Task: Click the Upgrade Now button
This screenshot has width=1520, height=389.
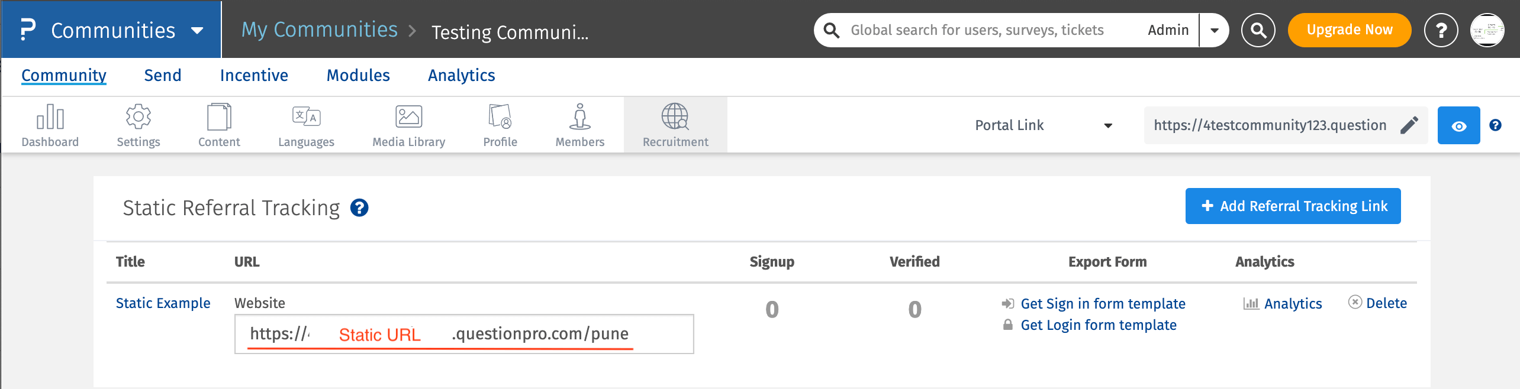Action: pyautogui.click(x=1350, y=30)
